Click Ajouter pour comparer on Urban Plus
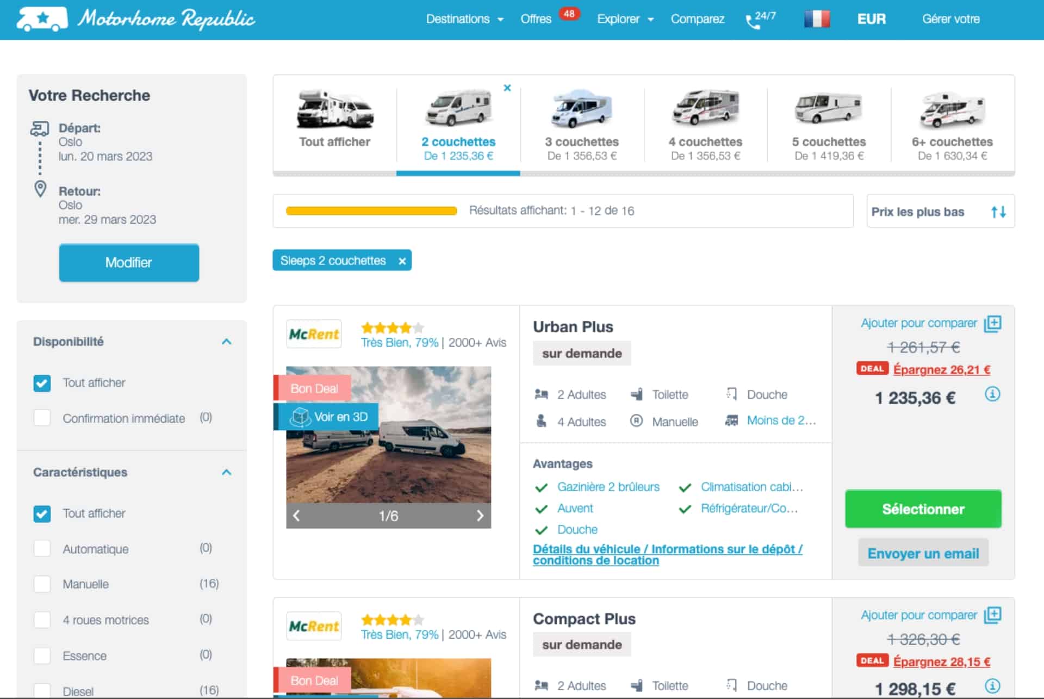1044x699 pixels. click(919, 323)
